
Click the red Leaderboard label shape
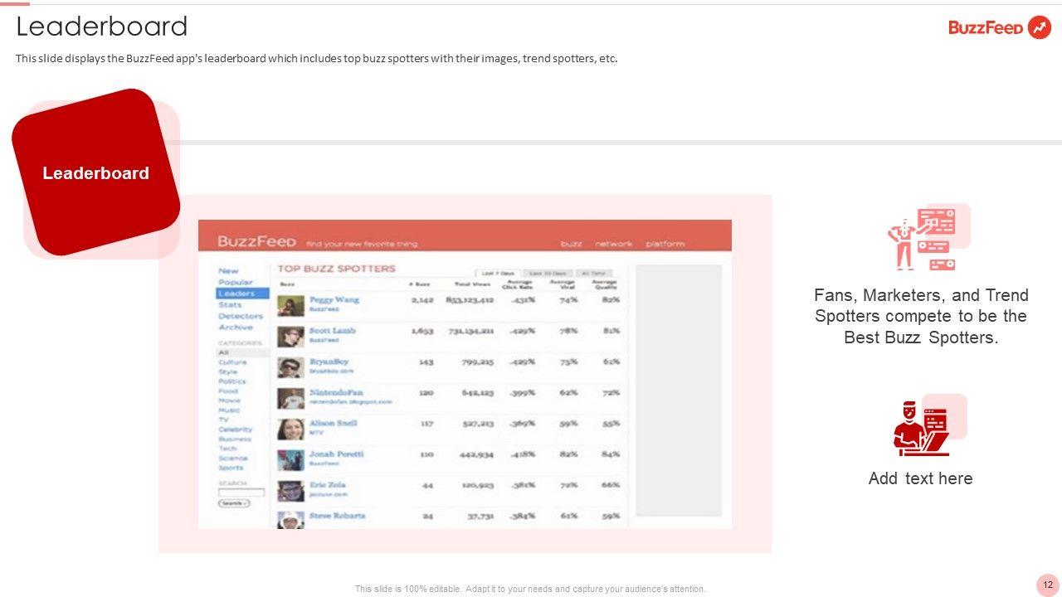pyautogui.click(x=96, y=172)
